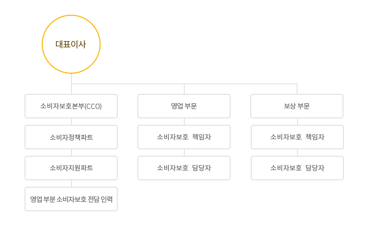Choose 소비자보호 담당자 under 보상 부문
The width and height of the screenshot is (368, 226).
click(x=297, y=168)
